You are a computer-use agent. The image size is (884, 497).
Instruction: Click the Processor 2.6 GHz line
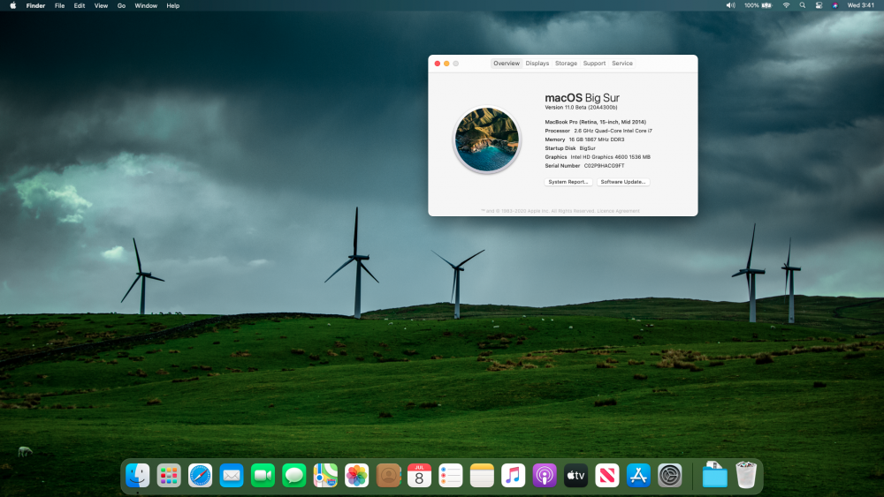coord(598,131)
